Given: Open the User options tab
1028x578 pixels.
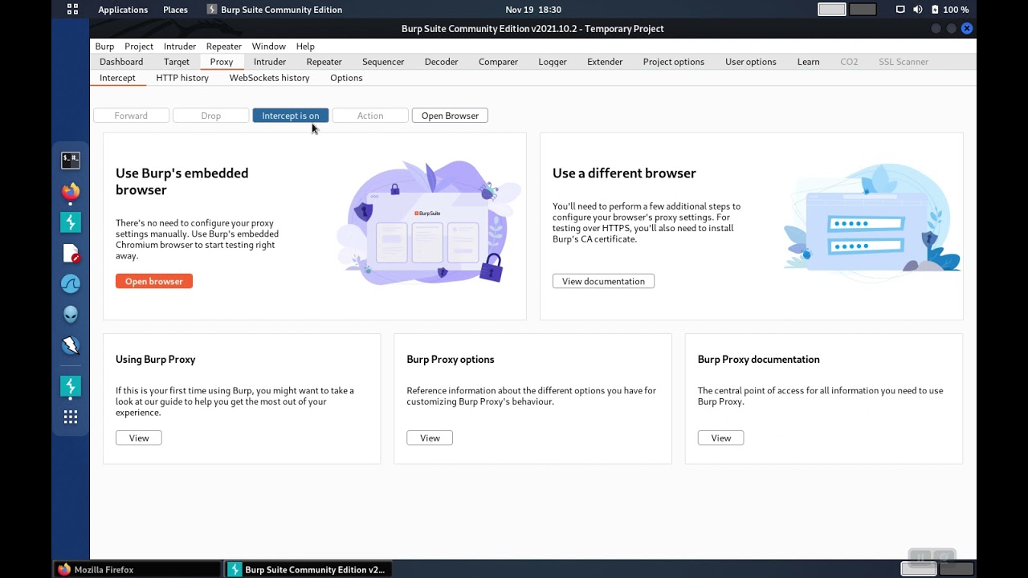Looking at the screenshot, I should 751,62.
